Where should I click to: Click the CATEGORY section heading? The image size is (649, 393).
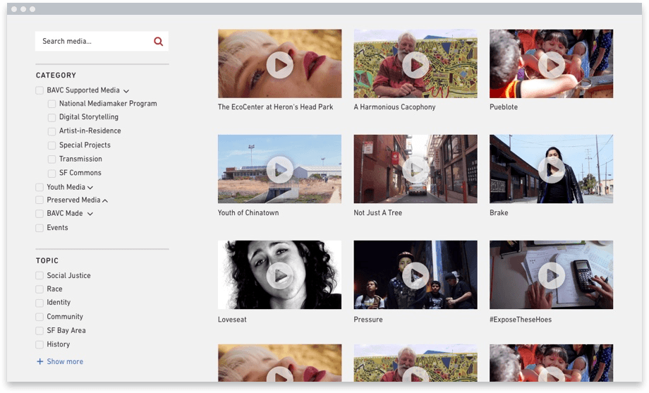[x=56, y=75]
